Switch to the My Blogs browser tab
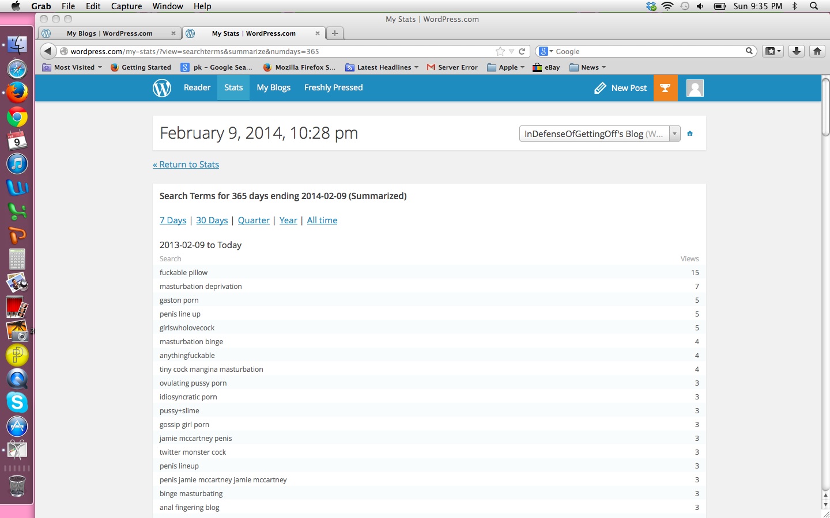 tap(110, 33)
